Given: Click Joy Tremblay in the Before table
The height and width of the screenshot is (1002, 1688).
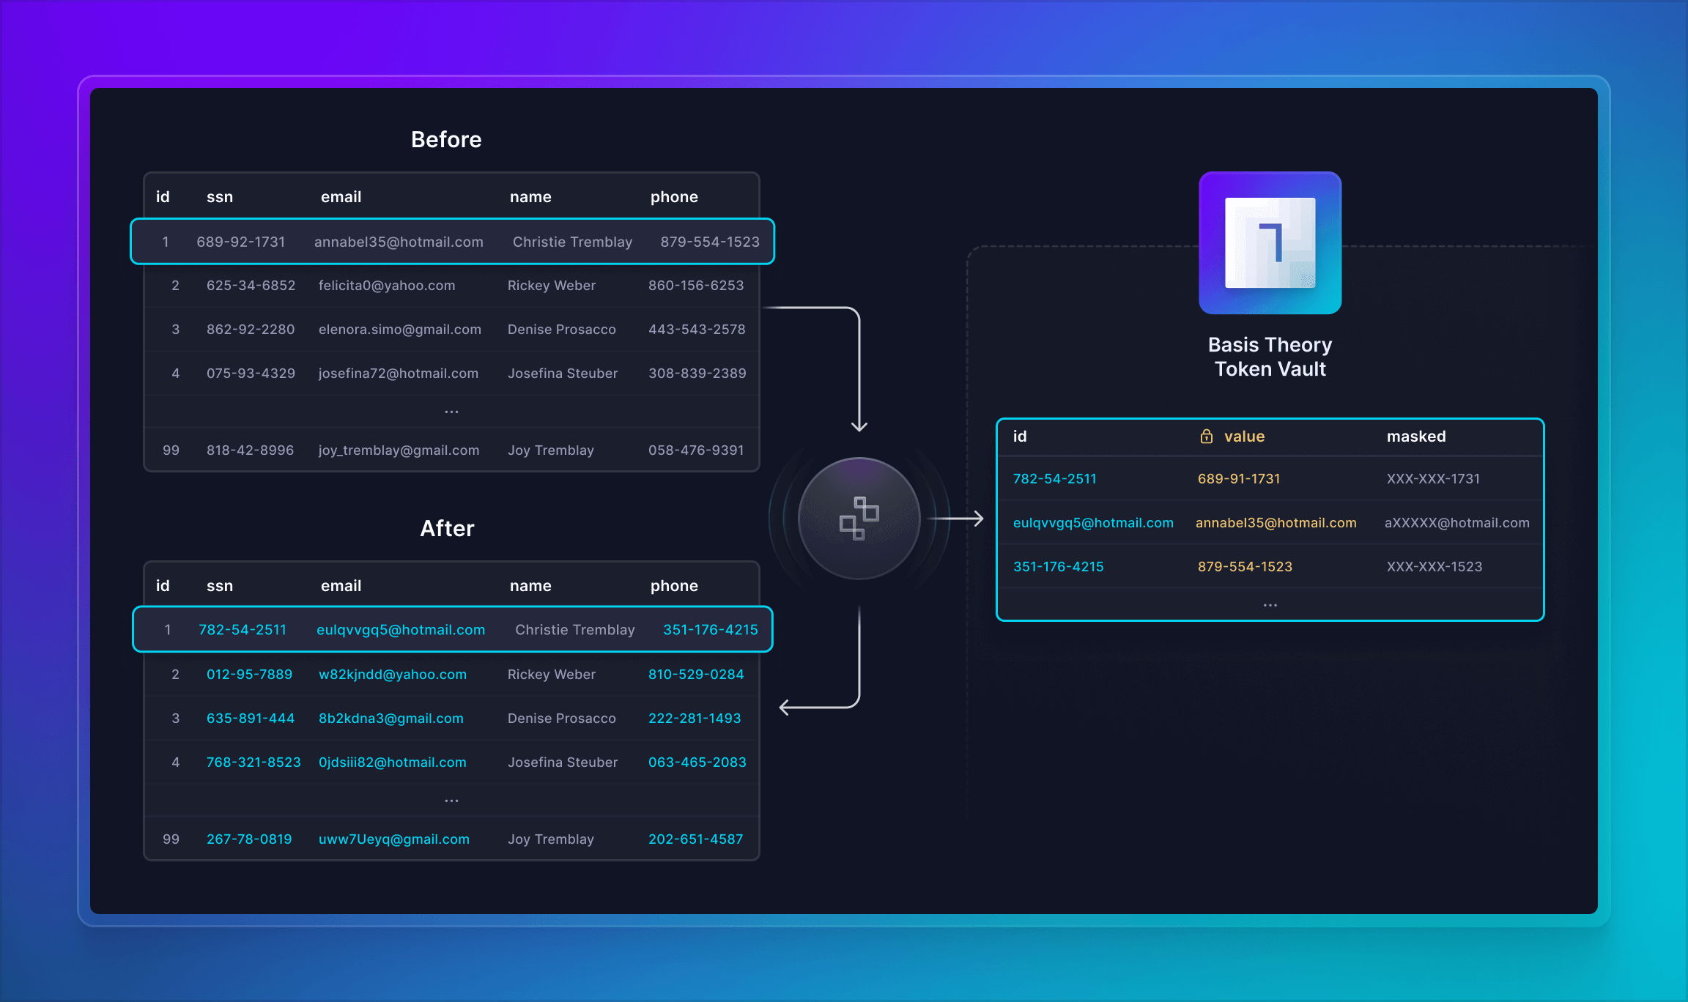Looking at the screenshot, I should [551, 450].
